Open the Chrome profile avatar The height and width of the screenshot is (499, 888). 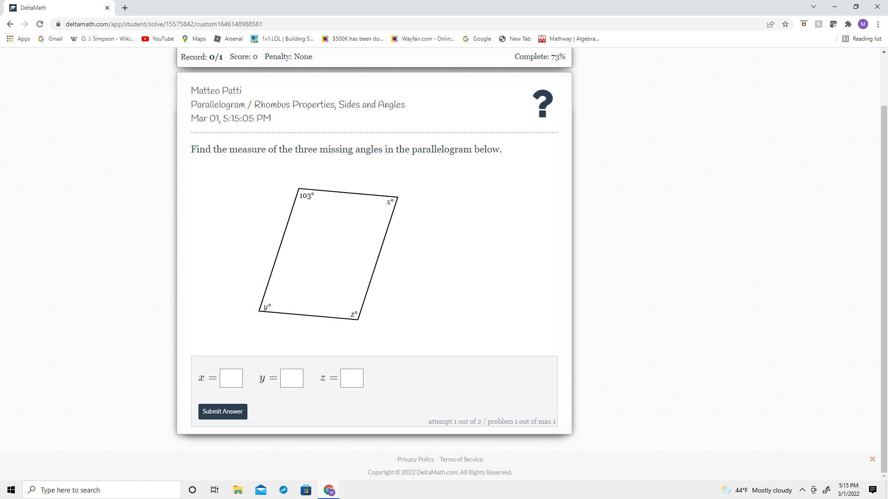tap(863, 24)
